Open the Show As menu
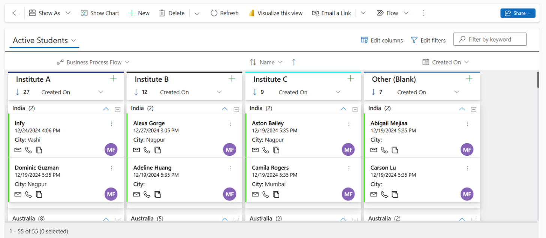 point(49,13)
